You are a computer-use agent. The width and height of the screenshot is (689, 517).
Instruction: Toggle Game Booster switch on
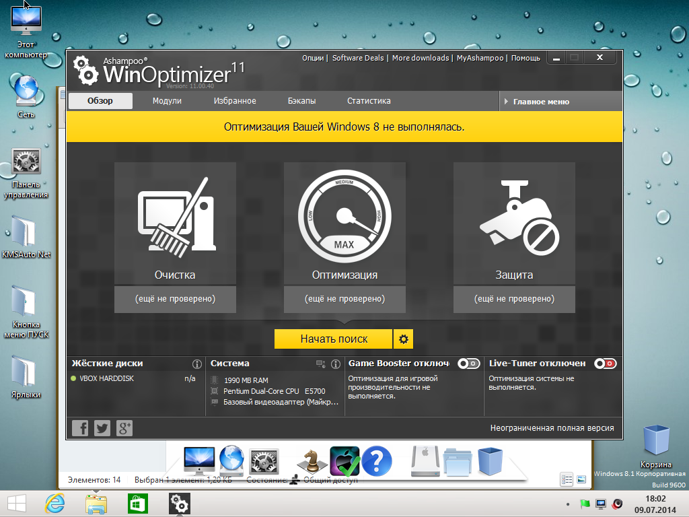tap(468, 364)
